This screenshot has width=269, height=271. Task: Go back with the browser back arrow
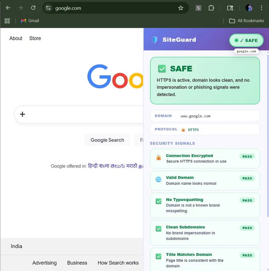point(8,8)
